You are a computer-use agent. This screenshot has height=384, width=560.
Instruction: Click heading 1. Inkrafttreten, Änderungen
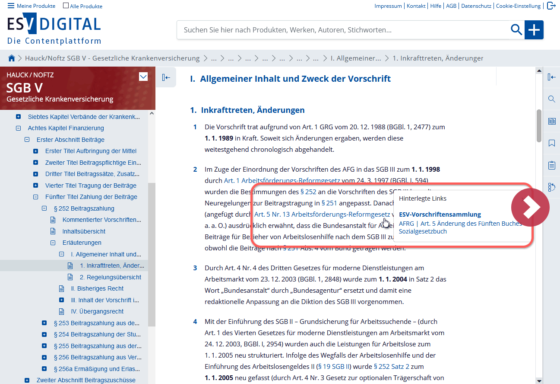tap(247, 110)
